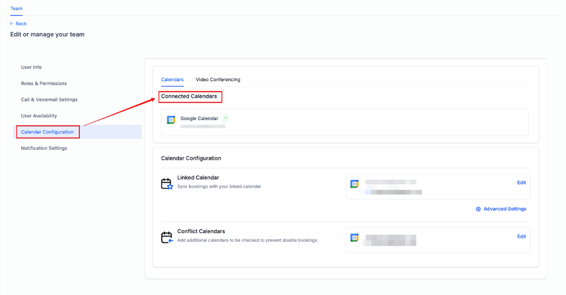Open the Advanced Settings link

point(505,209)
